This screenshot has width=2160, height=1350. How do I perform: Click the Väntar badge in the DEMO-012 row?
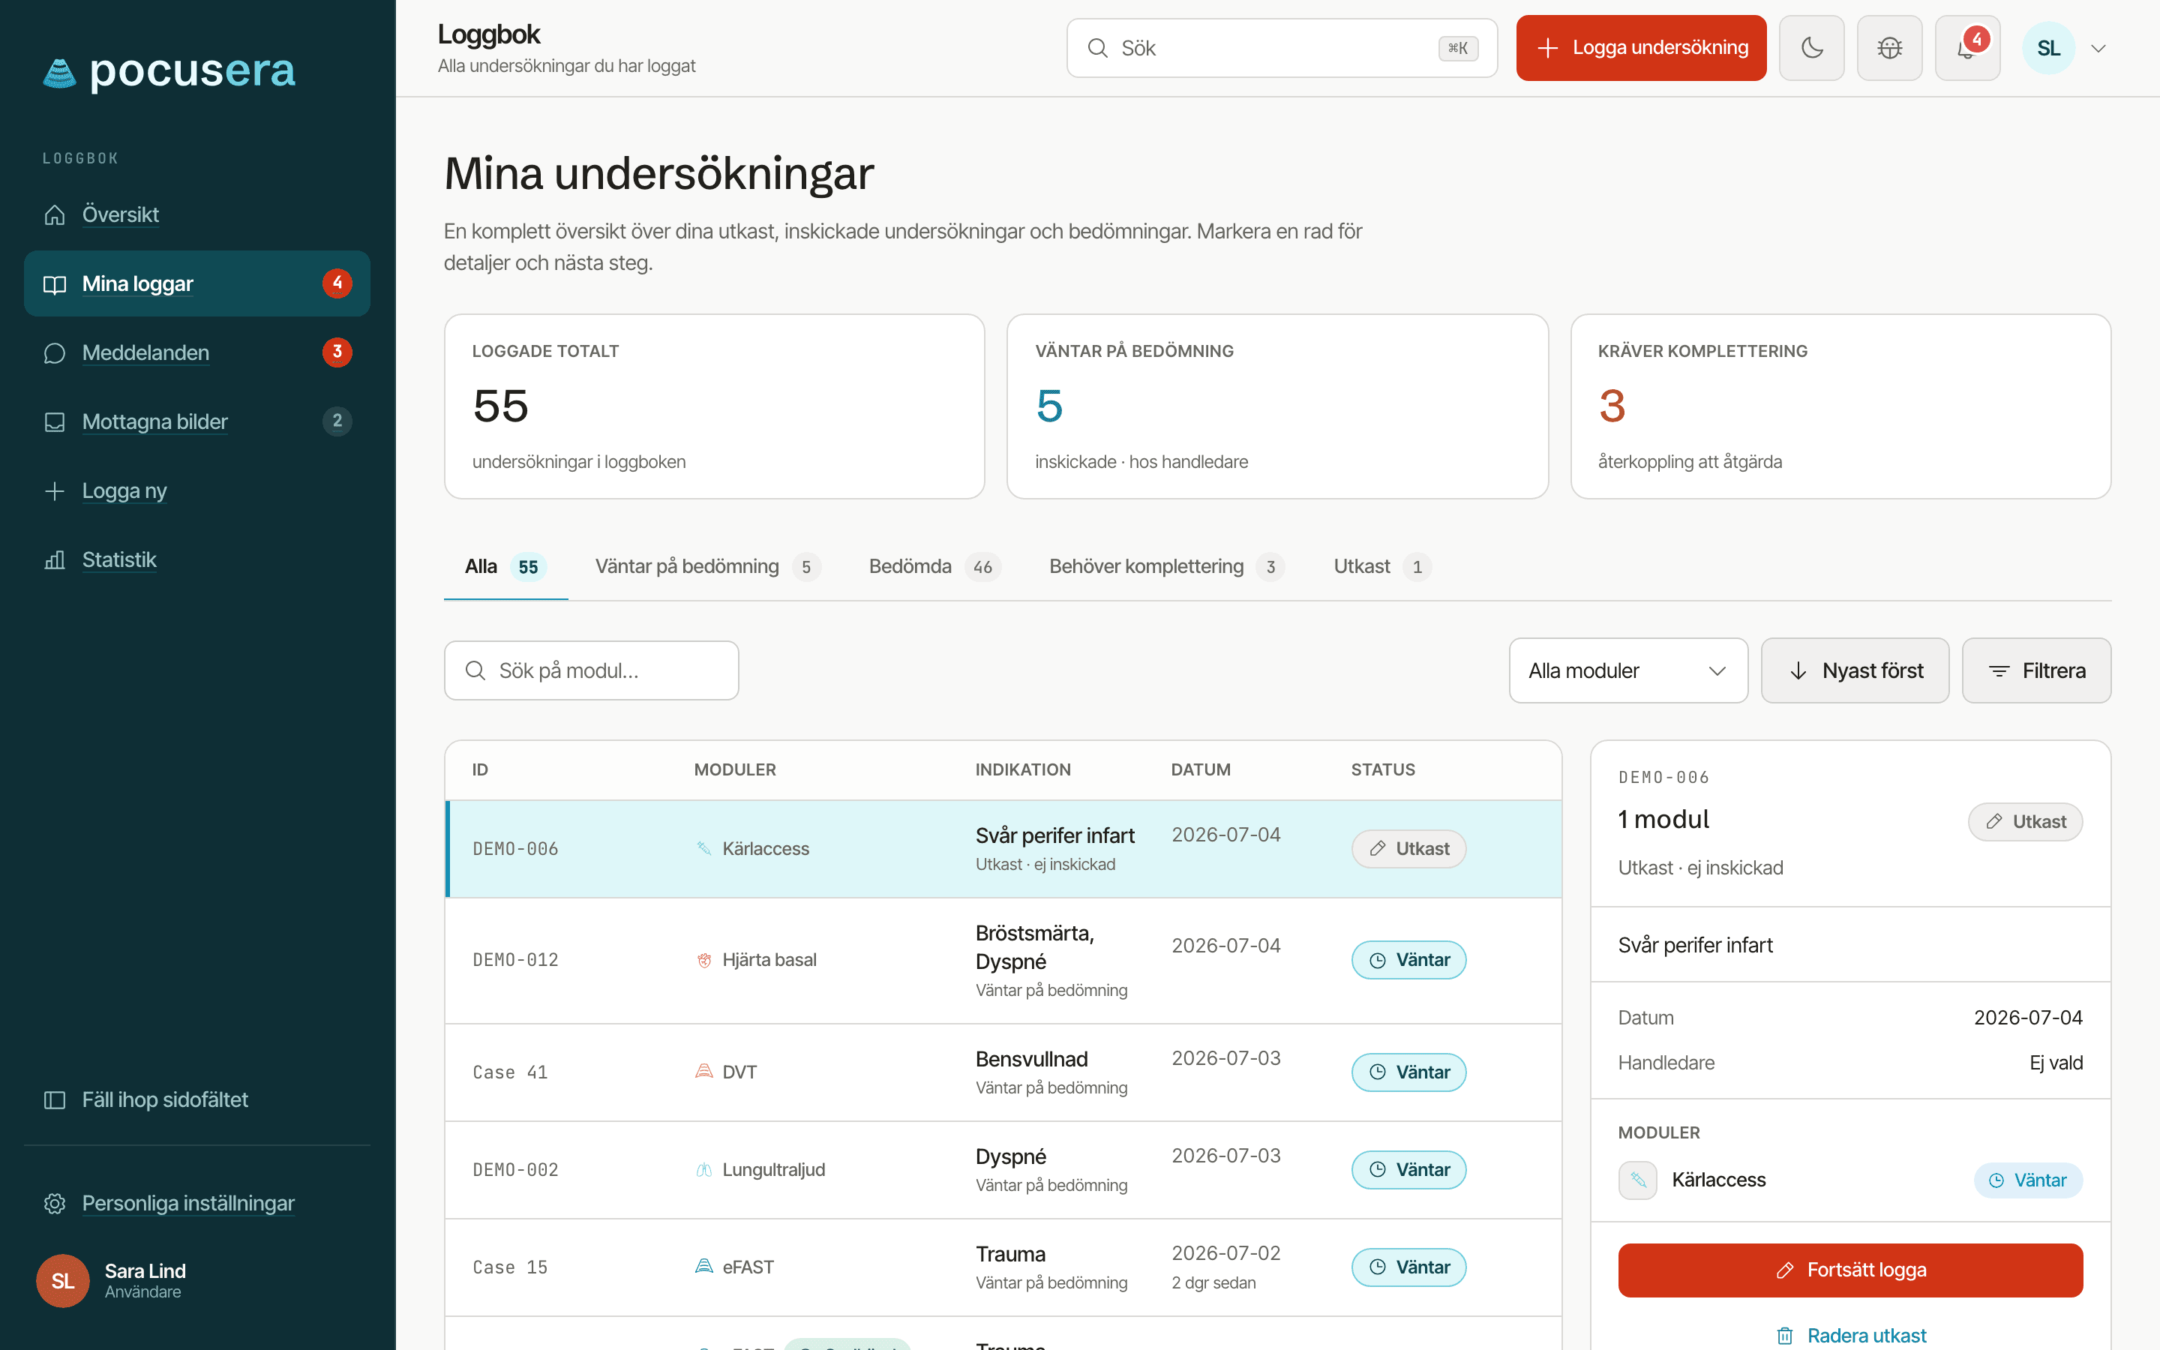coord(1408,960)
